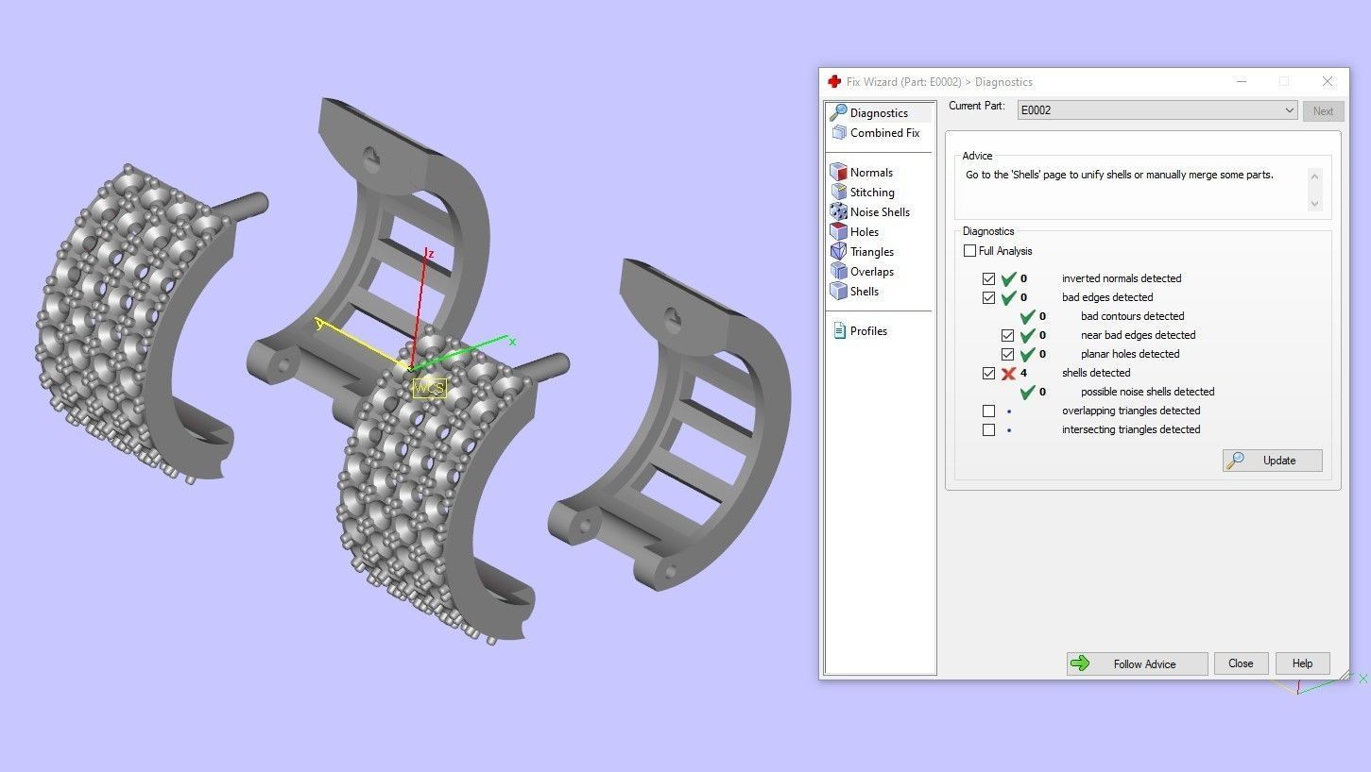The width and height of the screenshot is (1371, 772).
Task: Select the Diagnostics label in sidebar
Action: (x=879, y=112)
